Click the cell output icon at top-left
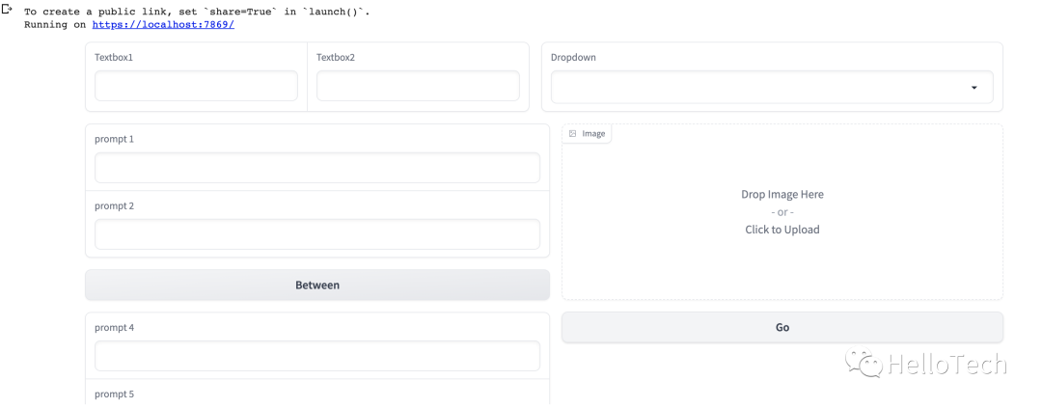Image resolution: width=1042 pixels, height=408 pixels. click(8, 10)
